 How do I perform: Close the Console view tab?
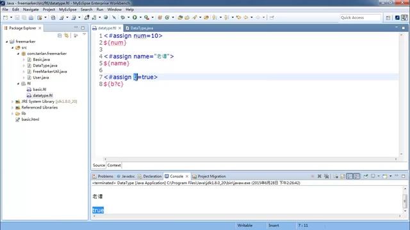point(186,176)
